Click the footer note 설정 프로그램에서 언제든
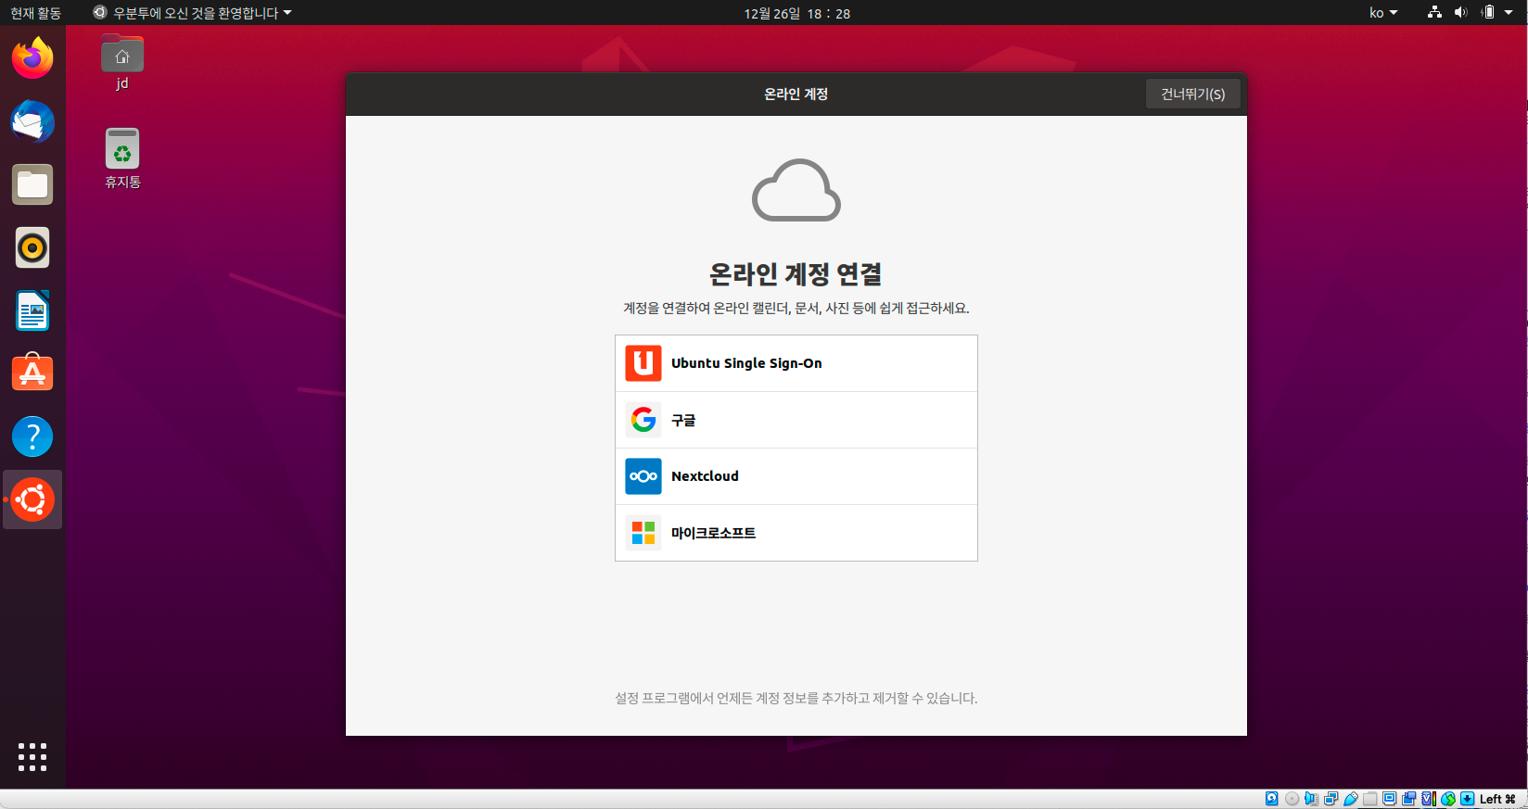The width and height of the screenshot is (1528, 809). 796,698
